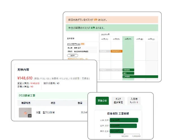This screenshot has height=140, width=169.
Task: Click the 鈴木 花子 chart bar
Action: tap(117, 131)
